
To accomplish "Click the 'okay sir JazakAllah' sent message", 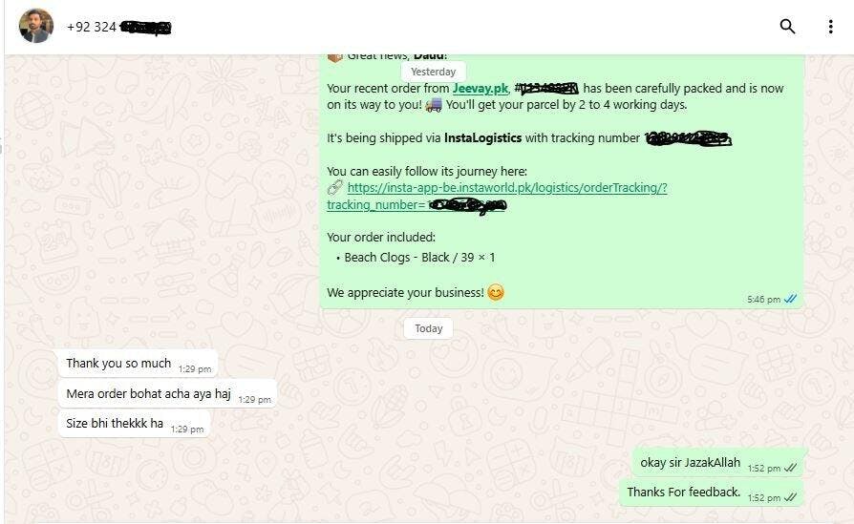I will click(x=717, y=463).
